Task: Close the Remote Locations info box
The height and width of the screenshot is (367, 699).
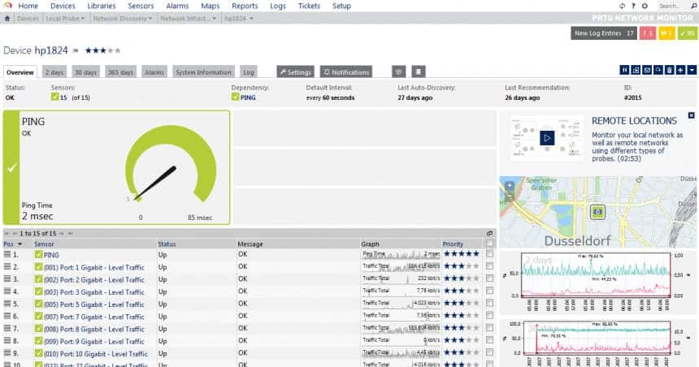Action: tap(692, 115)
